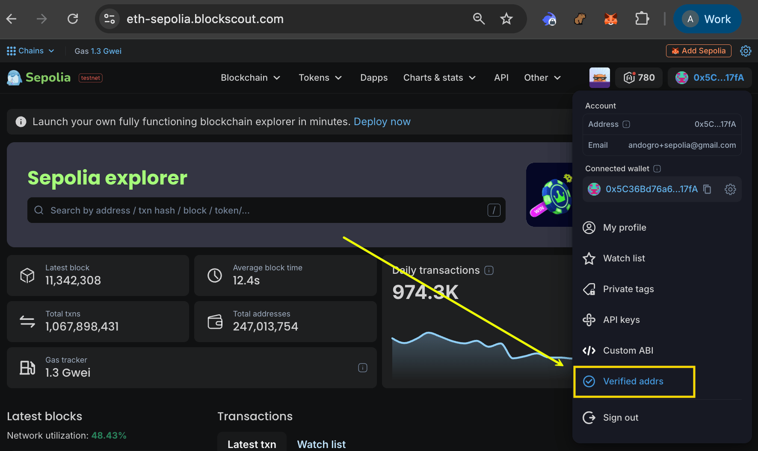Open site information icon in address bar
758x451 pixels.
tap(110, 19)
